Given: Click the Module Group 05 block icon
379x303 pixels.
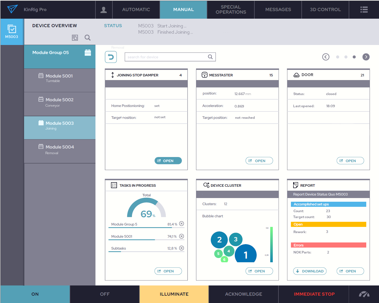Looking at the screenshot, I should click(88, 53).
